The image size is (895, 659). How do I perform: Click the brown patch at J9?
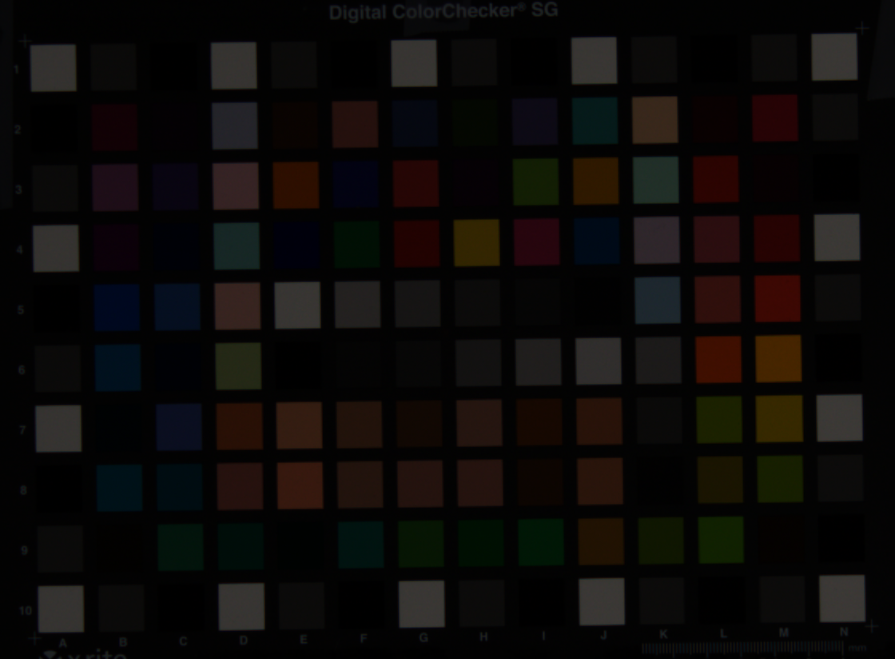[601, 541]
